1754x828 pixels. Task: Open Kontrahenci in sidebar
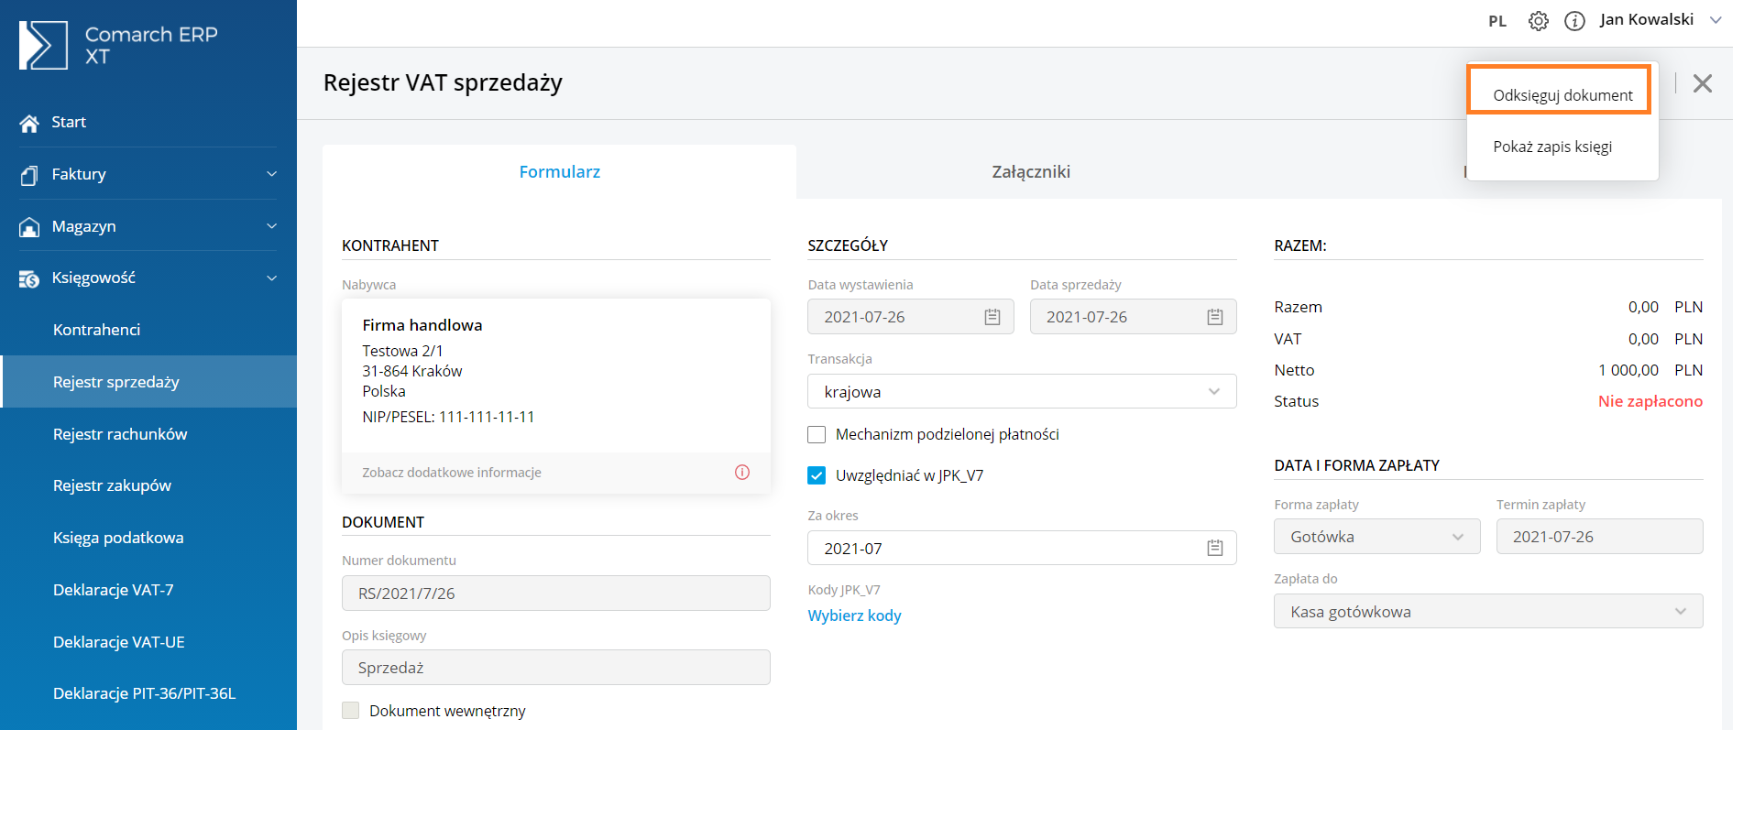[x=148, y=330]
